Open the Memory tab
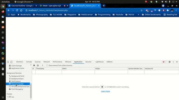The height and width of the screenshot is (100, 179). click(x=68, y=62)
